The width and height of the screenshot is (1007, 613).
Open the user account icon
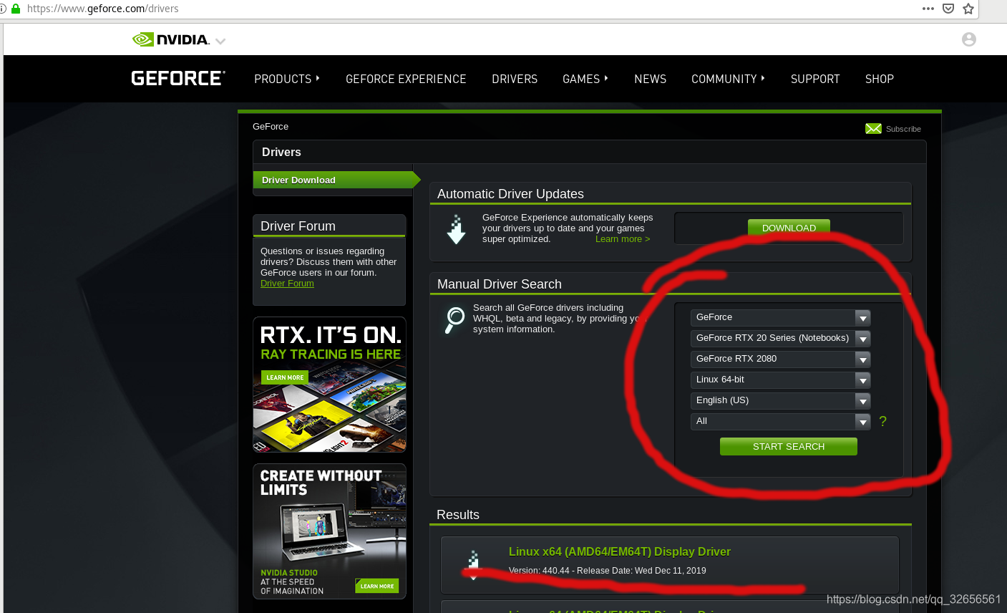pyautogui.click(x=969, y=39)
